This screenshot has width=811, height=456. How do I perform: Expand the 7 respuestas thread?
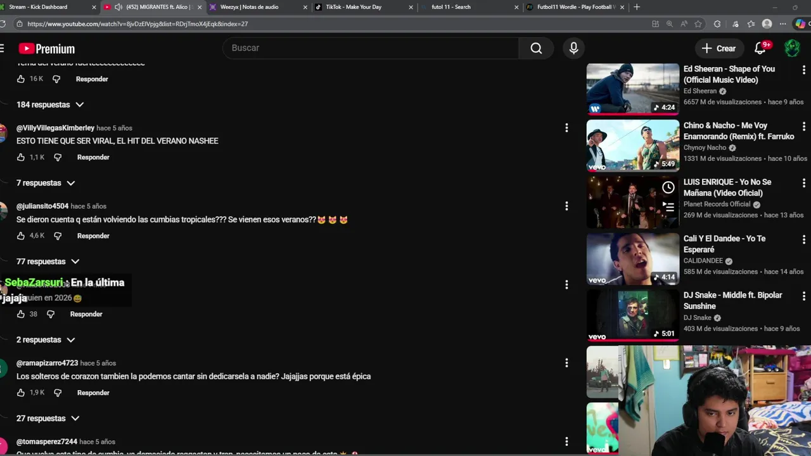coord(46,183)
